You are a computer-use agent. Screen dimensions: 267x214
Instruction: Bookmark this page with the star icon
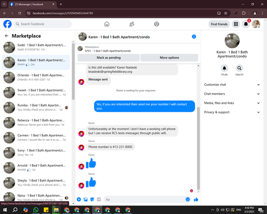226,13
